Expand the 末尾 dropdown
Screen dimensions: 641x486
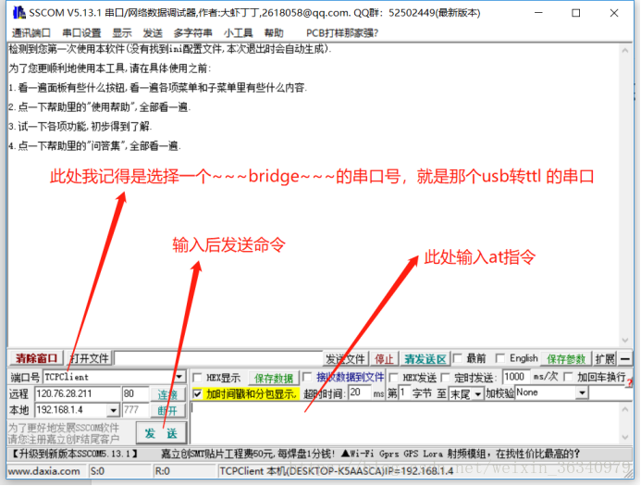pyautogui.click(x=477, y=394)
